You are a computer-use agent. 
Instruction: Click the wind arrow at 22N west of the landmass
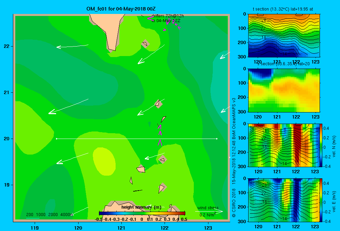(x=72, y=46)
